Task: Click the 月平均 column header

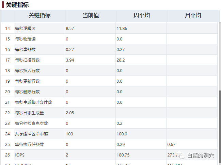Action: point(193,16)
